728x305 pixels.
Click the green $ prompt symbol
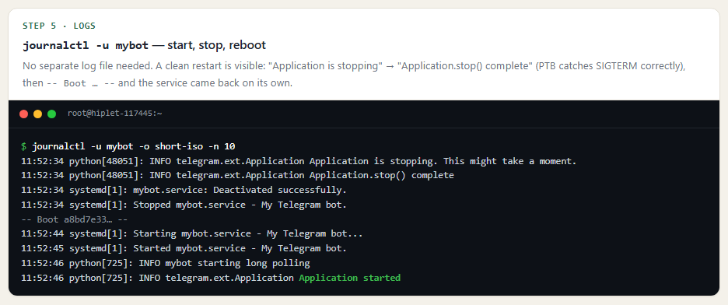click(23, 146)
